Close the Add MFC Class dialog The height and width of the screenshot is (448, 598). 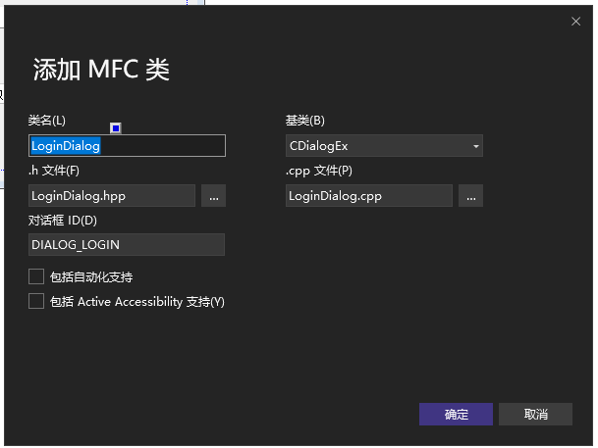(575, 21)
